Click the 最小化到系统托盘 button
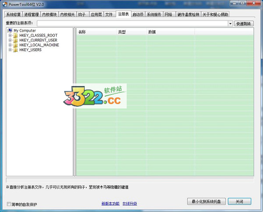 [206, 201]
